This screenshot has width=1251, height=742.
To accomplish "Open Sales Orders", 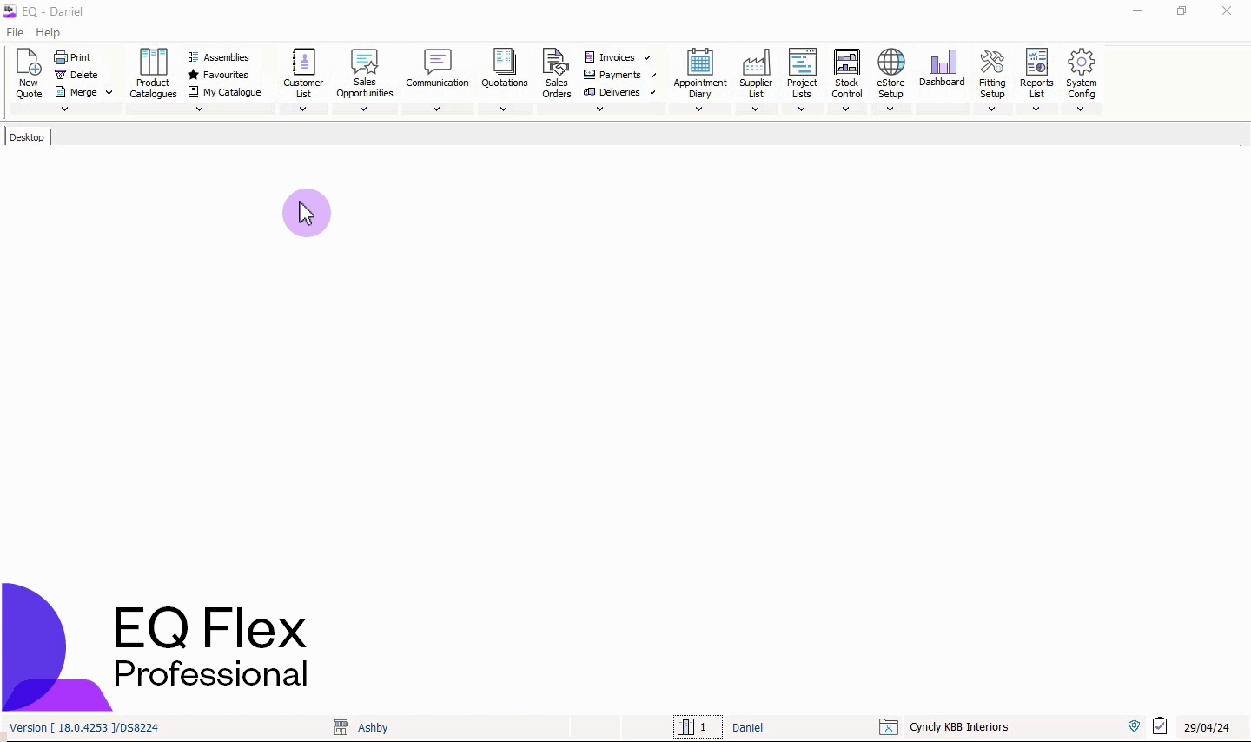I will (557, 74).
